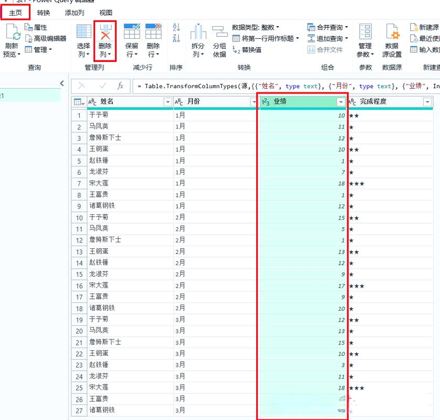Screen dimensions: 440x420
Task: Click the 赵铁锤 cell in row 23
Action: [x=130, y=365]
